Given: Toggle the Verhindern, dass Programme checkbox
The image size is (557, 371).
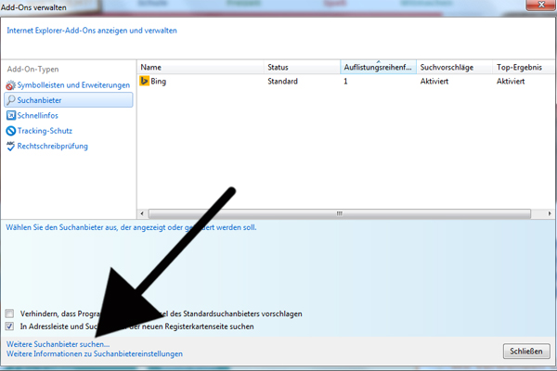Looking at the screenshot, I should (x=10, y=313).
